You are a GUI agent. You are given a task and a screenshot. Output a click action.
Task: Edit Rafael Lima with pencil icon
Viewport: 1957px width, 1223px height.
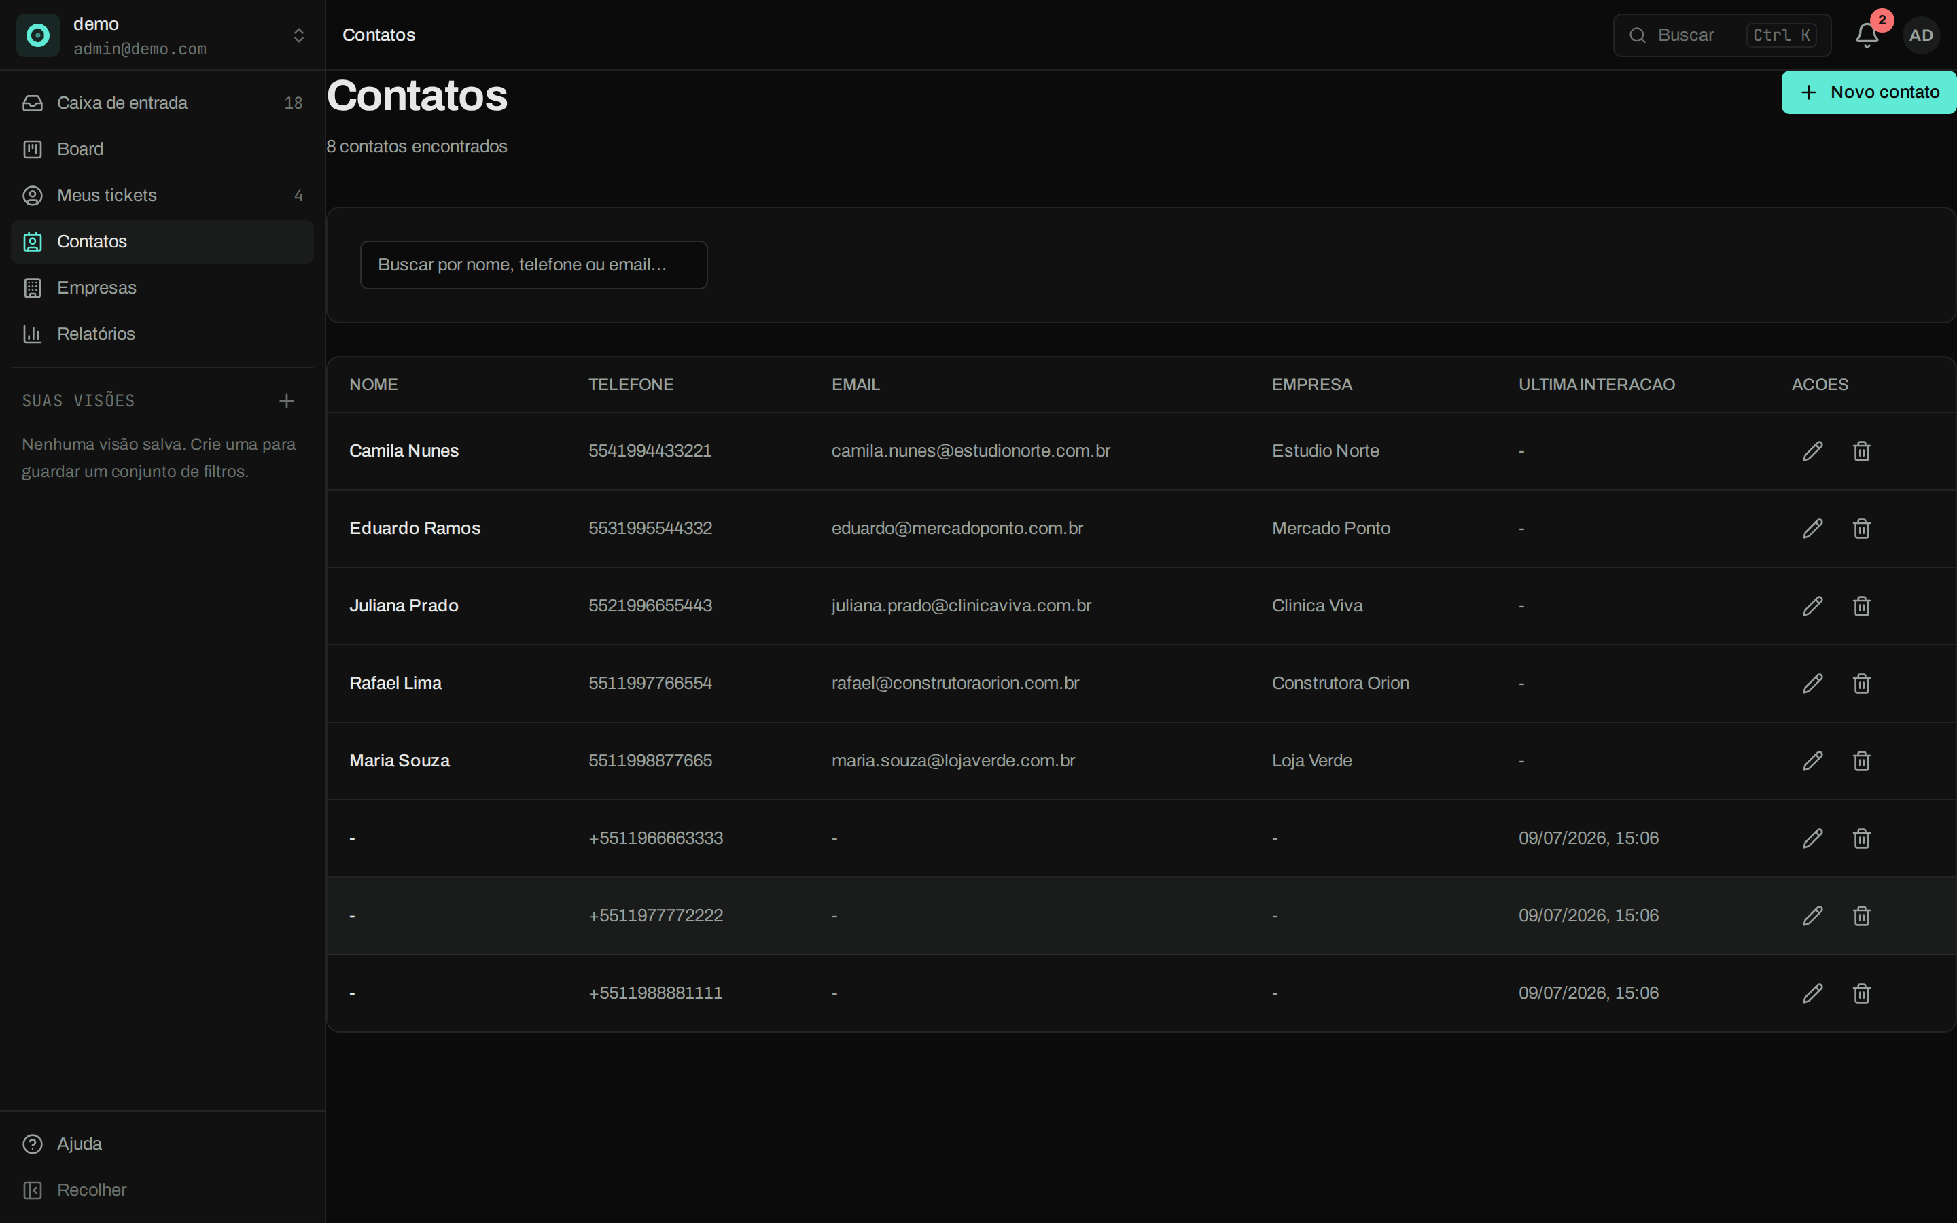tap(1812, 684)
